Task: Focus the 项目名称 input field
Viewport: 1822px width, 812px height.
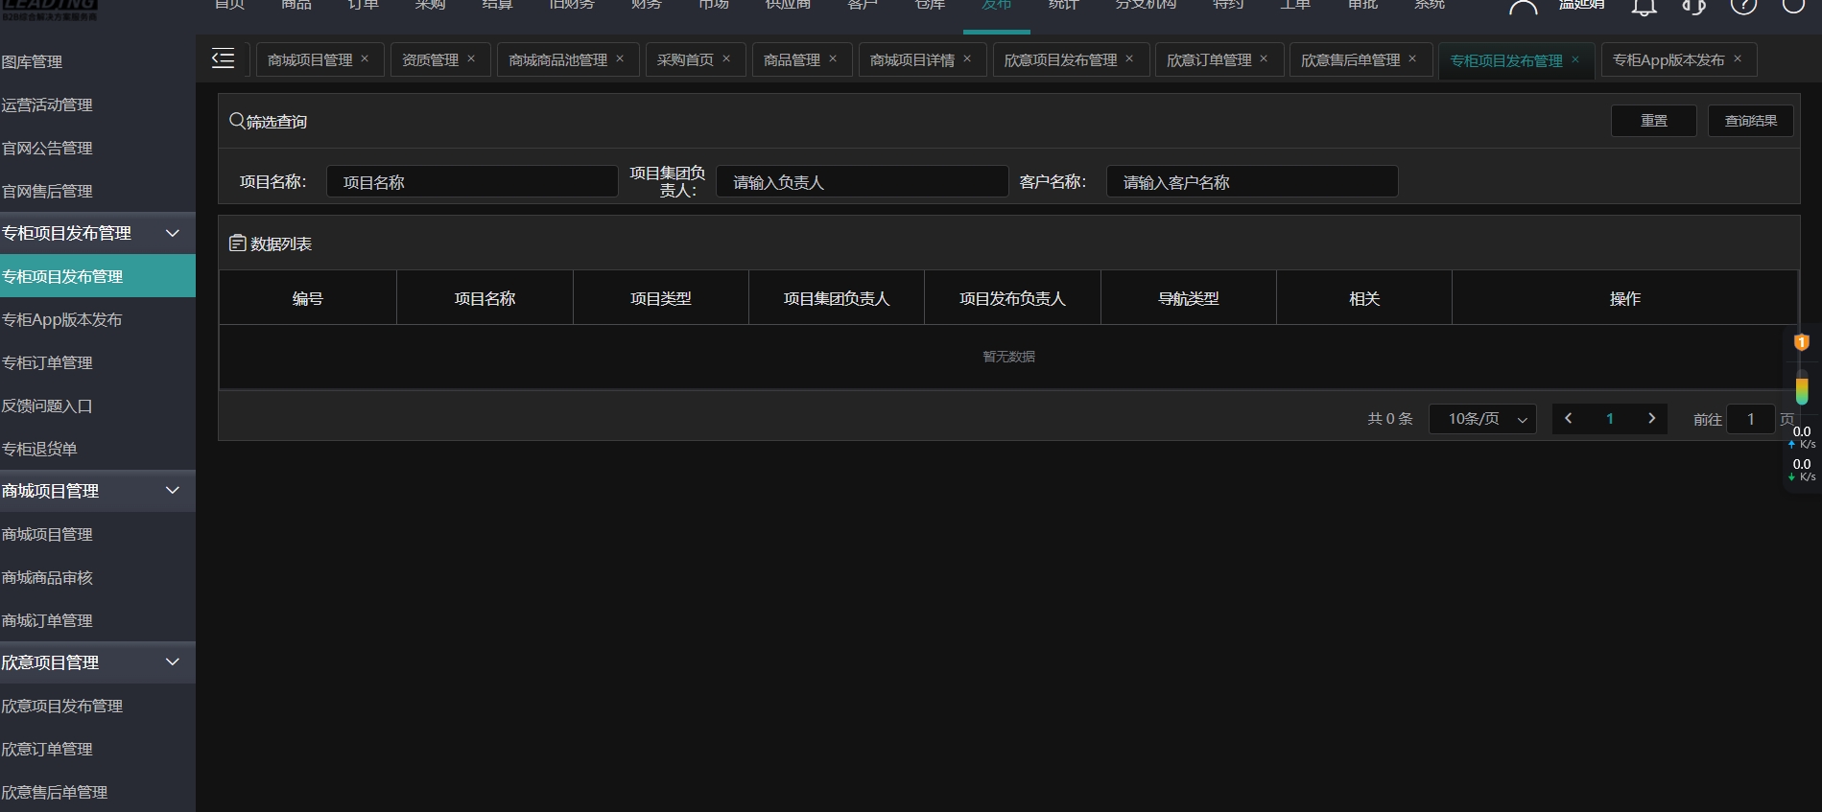Action: 472,181
